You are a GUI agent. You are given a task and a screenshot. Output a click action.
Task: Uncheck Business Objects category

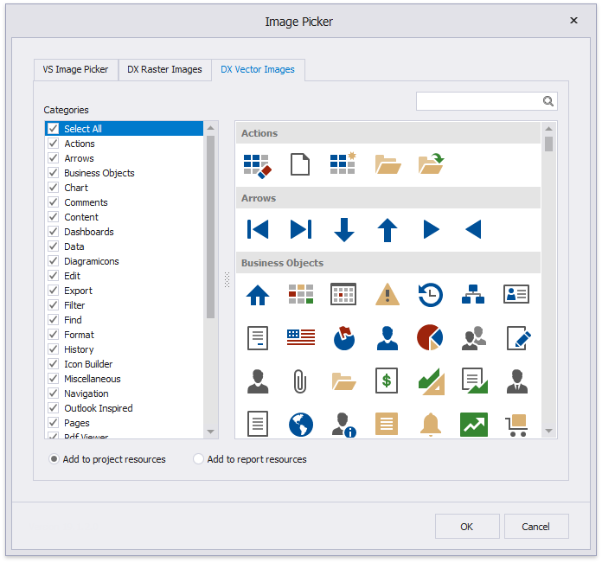click(54, 173)
